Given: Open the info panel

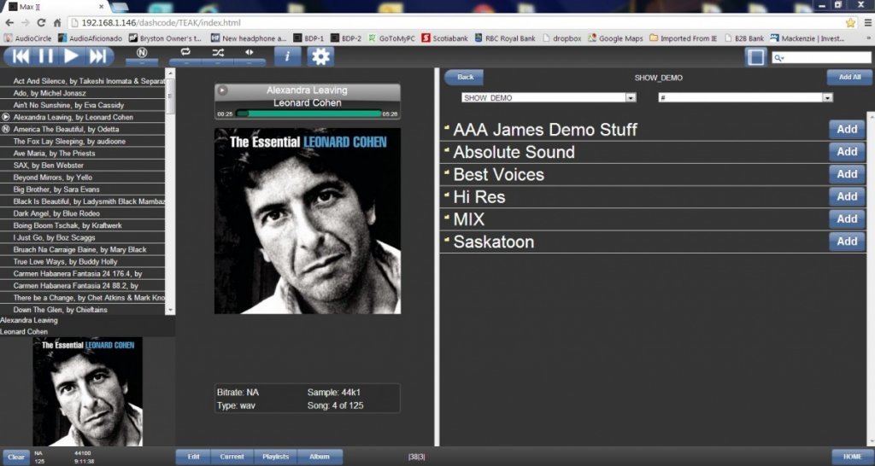Looking at the screenshot, I should click(x=287, y=56).
